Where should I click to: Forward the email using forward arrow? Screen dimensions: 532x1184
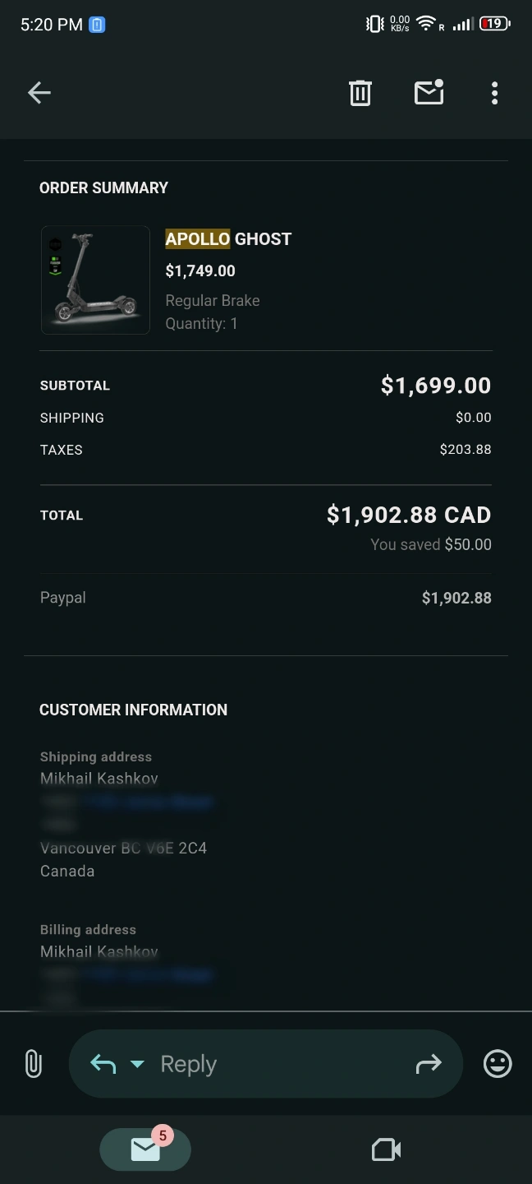pos(429,1064)
